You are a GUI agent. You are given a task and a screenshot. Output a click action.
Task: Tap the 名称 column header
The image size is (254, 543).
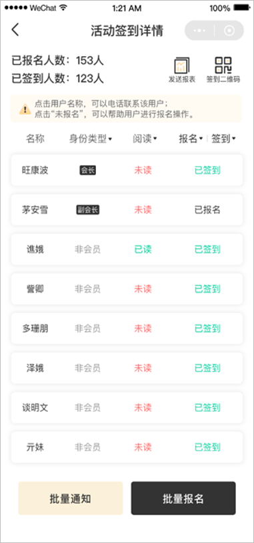[35, 139]
